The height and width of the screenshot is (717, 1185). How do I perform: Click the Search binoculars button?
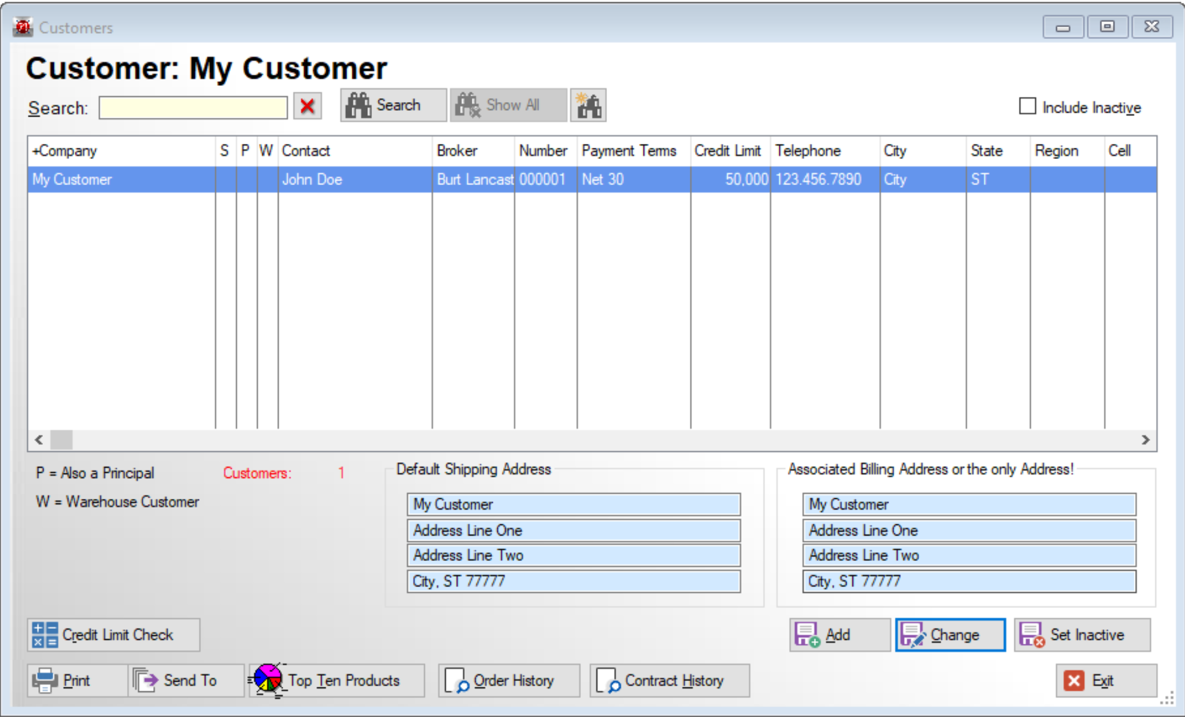point(393,105)
